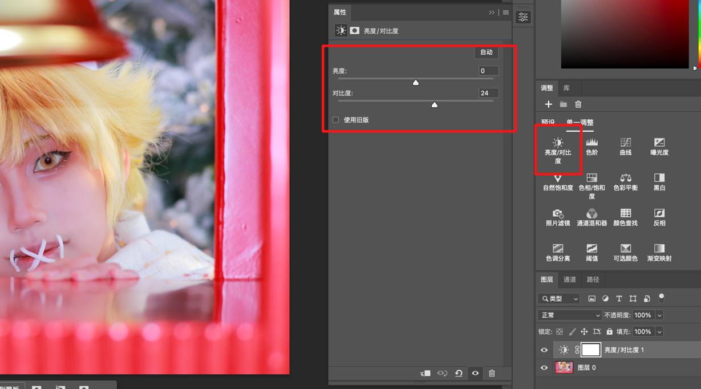
Task: Toggle visibility of 图层 0
Action: (544, 368)
